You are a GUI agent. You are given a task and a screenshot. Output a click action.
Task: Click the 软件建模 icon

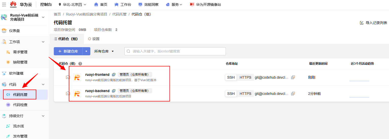tap(4, 73)
